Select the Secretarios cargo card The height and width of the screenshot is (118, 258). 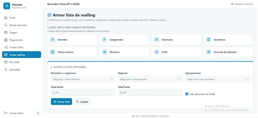point(228,40)
